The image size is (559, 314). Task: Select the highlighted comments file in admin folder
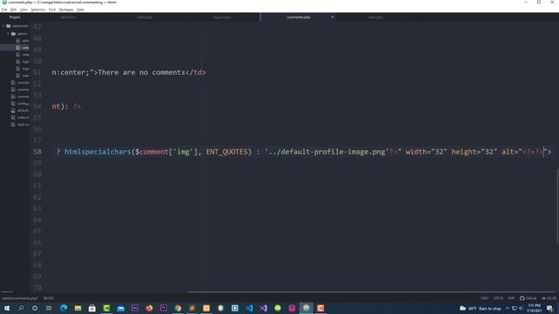coord(22,48)
